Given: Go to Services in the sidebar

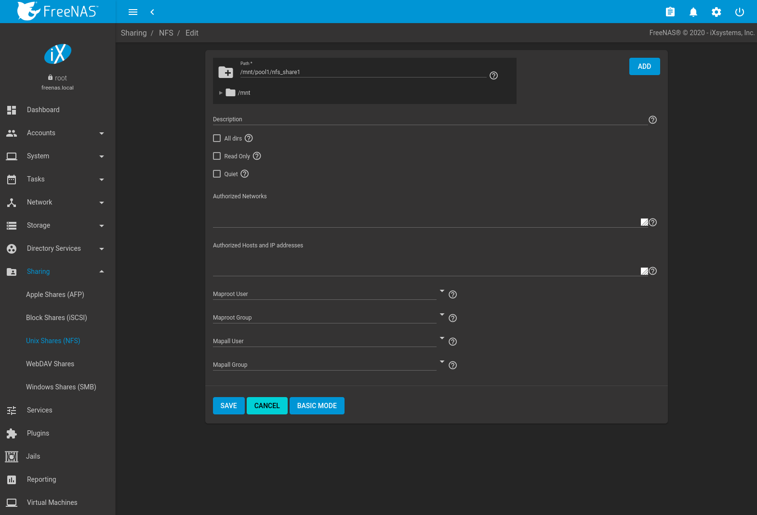Looking at the screenshot, I should 40,410.
